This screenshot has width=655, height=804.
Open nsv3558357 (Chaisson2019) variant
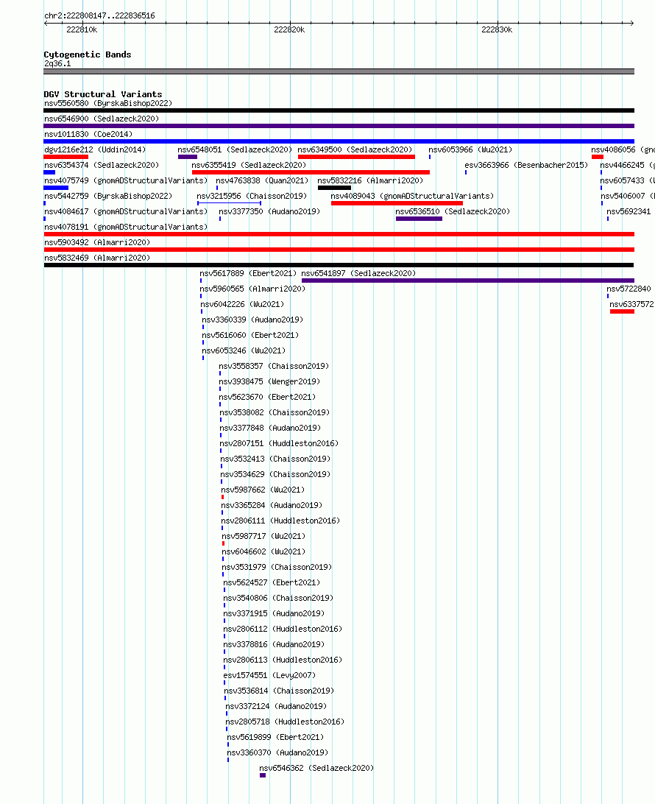pyautogui.click(x=274, y=366)
